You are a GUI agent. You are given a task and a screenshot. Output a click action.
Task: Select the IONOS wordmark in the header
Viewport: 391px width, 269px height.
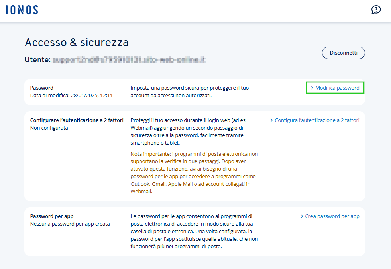point(22,9)
